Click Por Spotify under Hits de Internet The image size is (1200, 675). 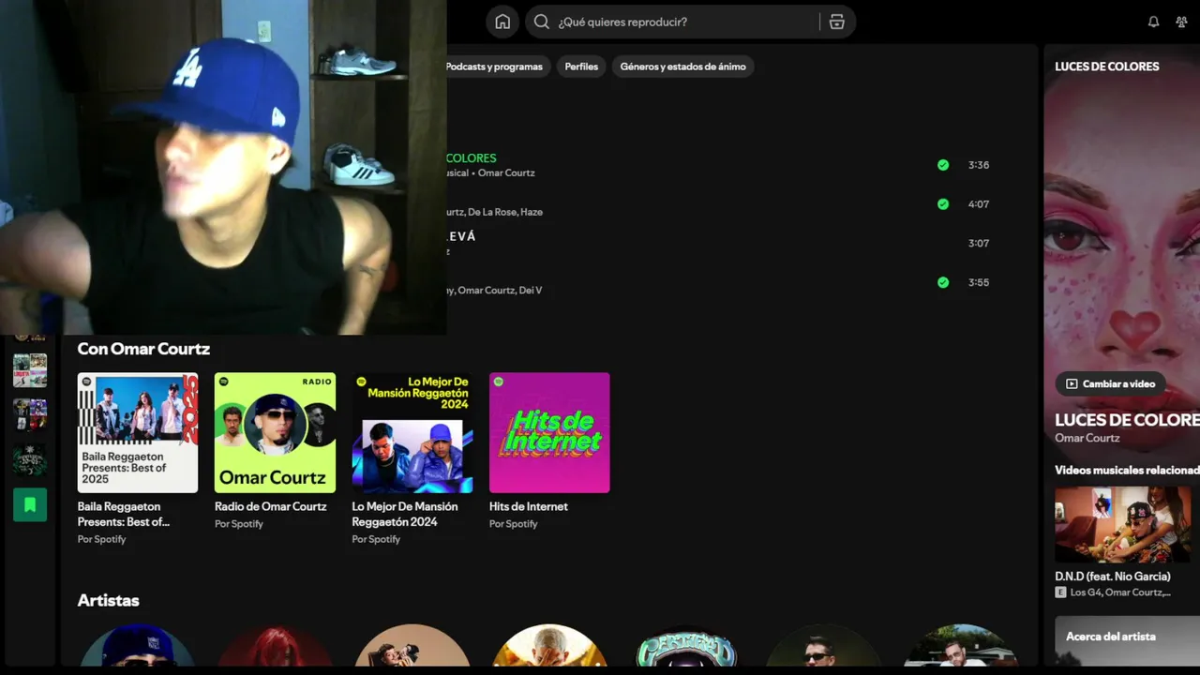(x=514, y=524)
